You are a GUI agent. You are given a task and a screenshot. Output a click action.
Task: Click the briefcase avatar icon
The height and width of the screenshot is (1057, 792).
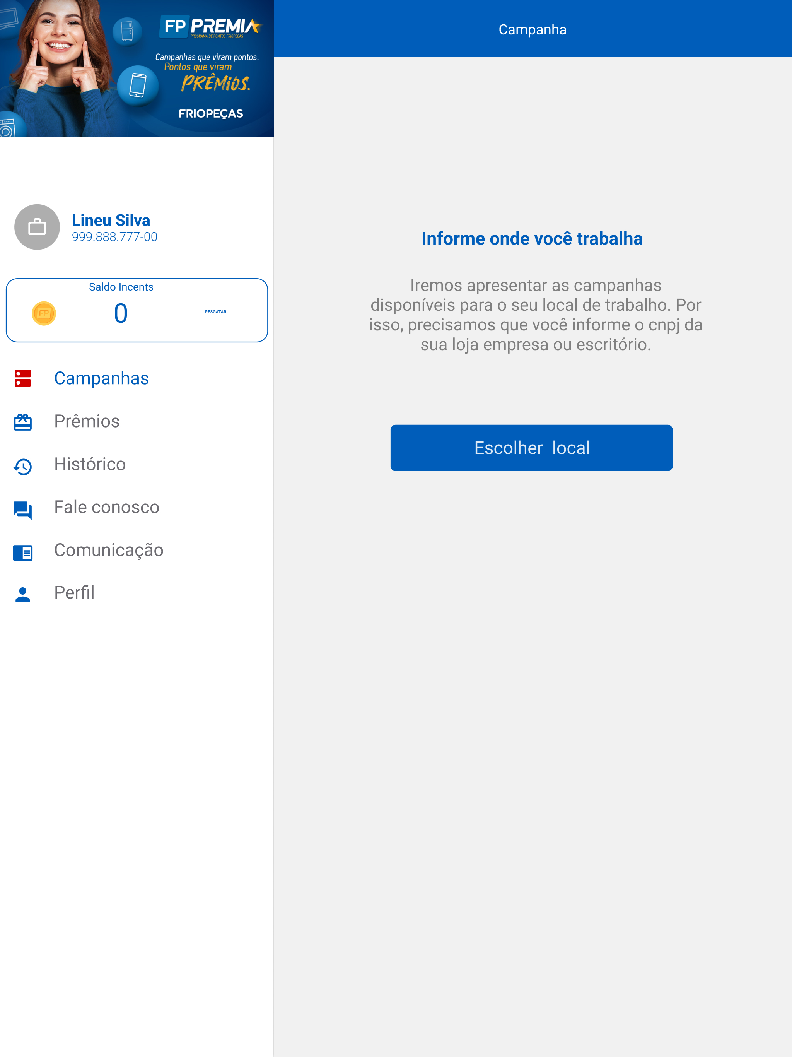coord(37,227)
